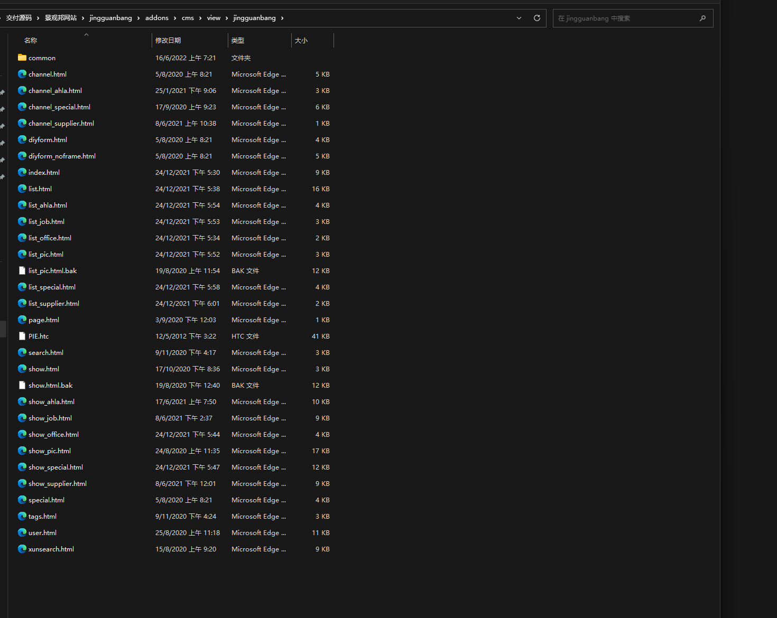
Task: Refresh the current folder view
Action: 537,18
